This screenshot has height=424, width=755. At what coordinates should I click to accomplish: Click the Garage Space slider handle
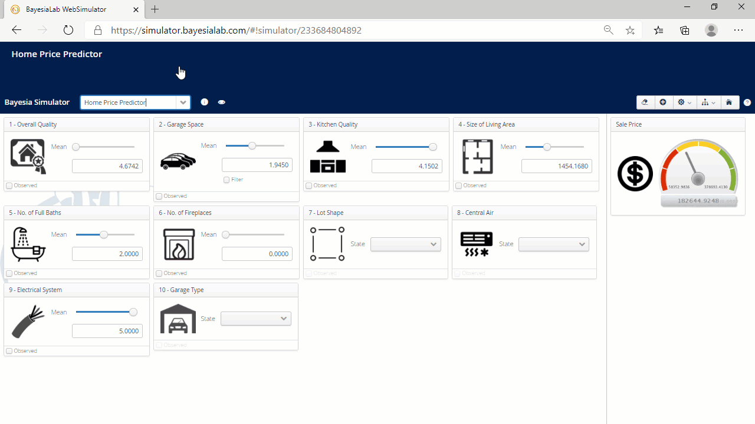coord(252,145)
